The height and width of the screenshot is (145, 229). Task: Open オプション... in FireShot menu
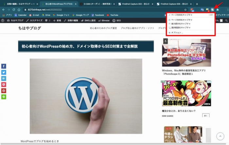191,33
